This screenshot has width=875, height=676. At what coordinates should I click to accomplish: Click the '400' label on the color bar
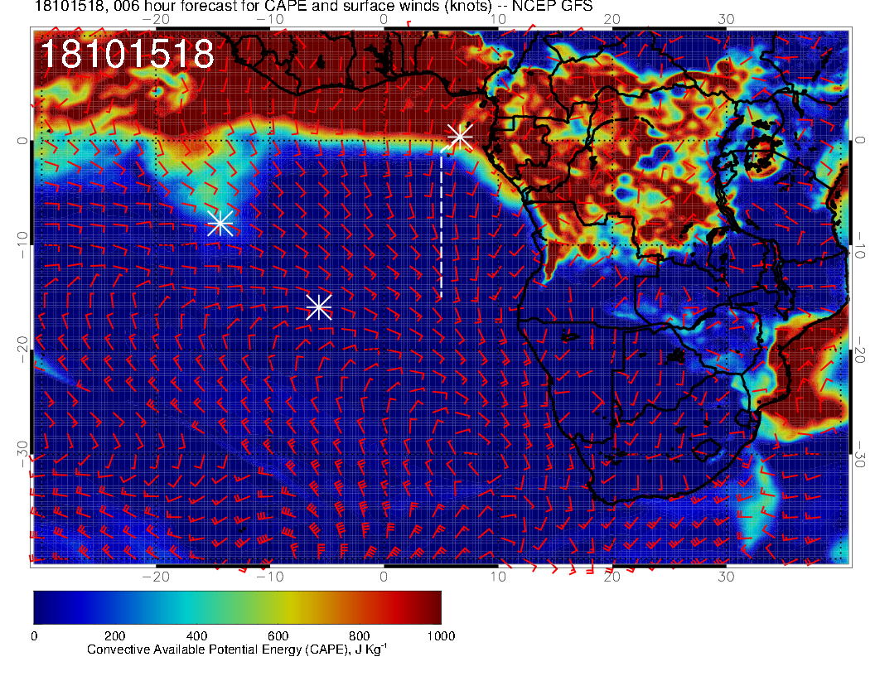point(196,636)
